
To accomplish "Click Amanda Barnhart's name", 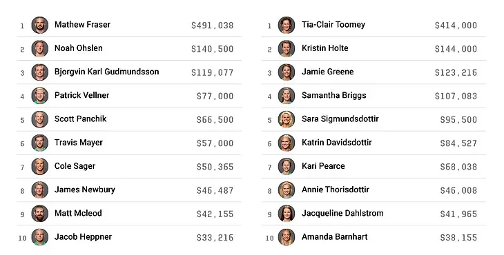I will (335, 236).
